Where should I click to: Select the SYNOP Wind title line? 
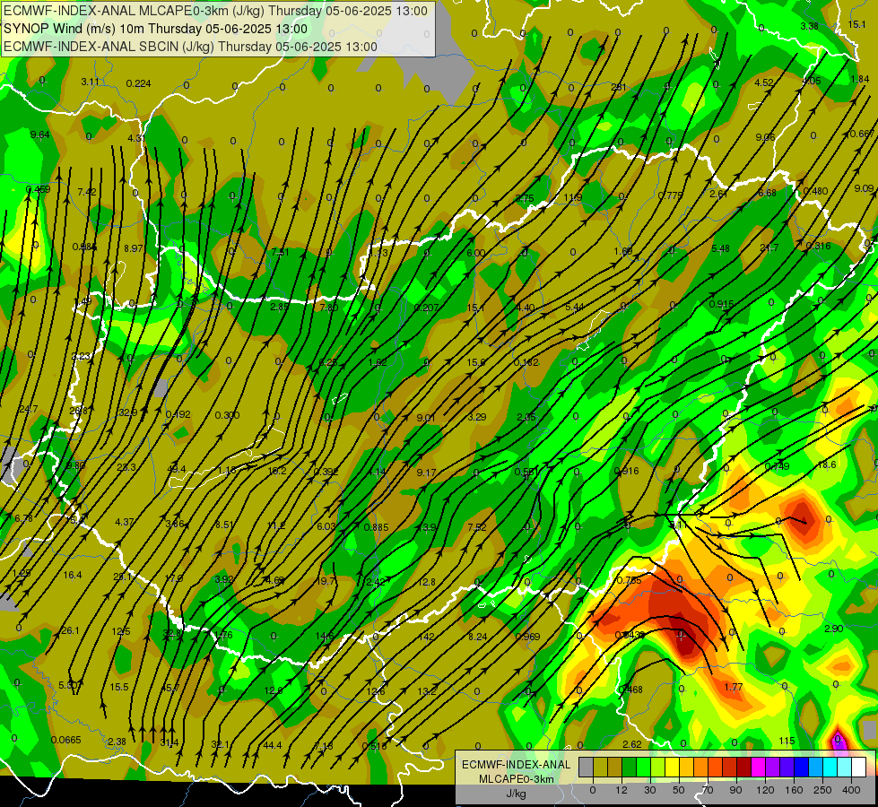(156, 29)
